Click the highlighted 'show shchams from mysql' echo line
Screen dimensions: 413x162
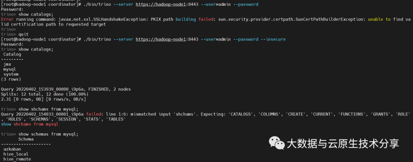29,124
